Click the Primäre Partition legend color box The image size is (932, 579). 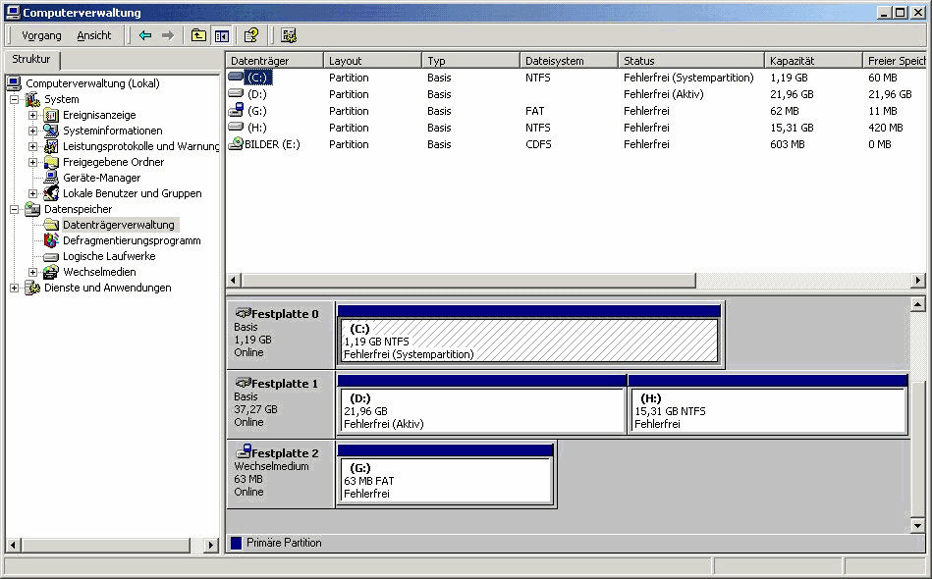coord(236,543)
